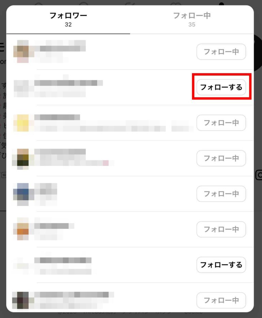
Task: Toggle フォロー中 for the orange-avatar follower
Action: coord(221,230)
